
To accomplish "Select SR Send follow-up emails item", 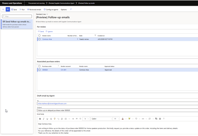I will click(17, 24).
